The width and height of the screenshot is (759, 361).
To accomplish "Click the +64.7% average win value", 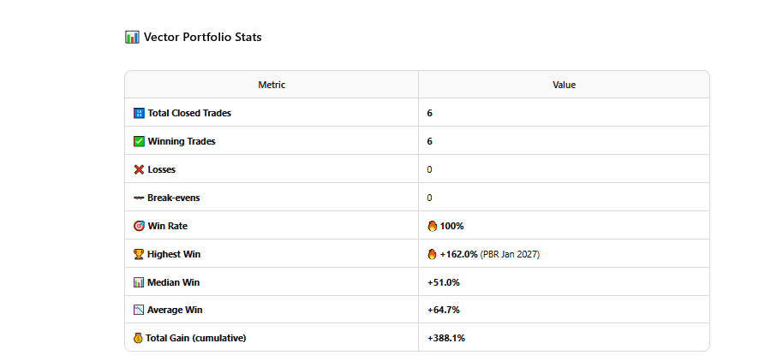I will pyautogui.click(x=444, y=310).
